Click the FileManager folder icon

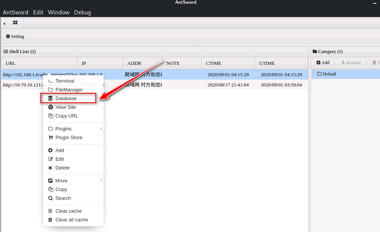point(51,90)
